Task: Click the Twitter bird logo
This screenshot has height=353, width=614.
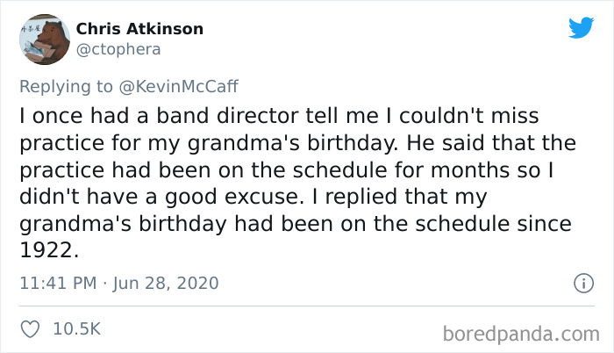Action: point(581,27)
